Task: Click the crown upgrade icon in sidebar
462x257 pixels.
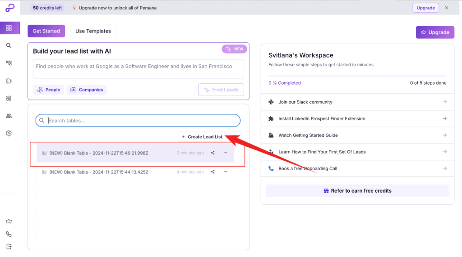Action: click(x=9, y=221)
